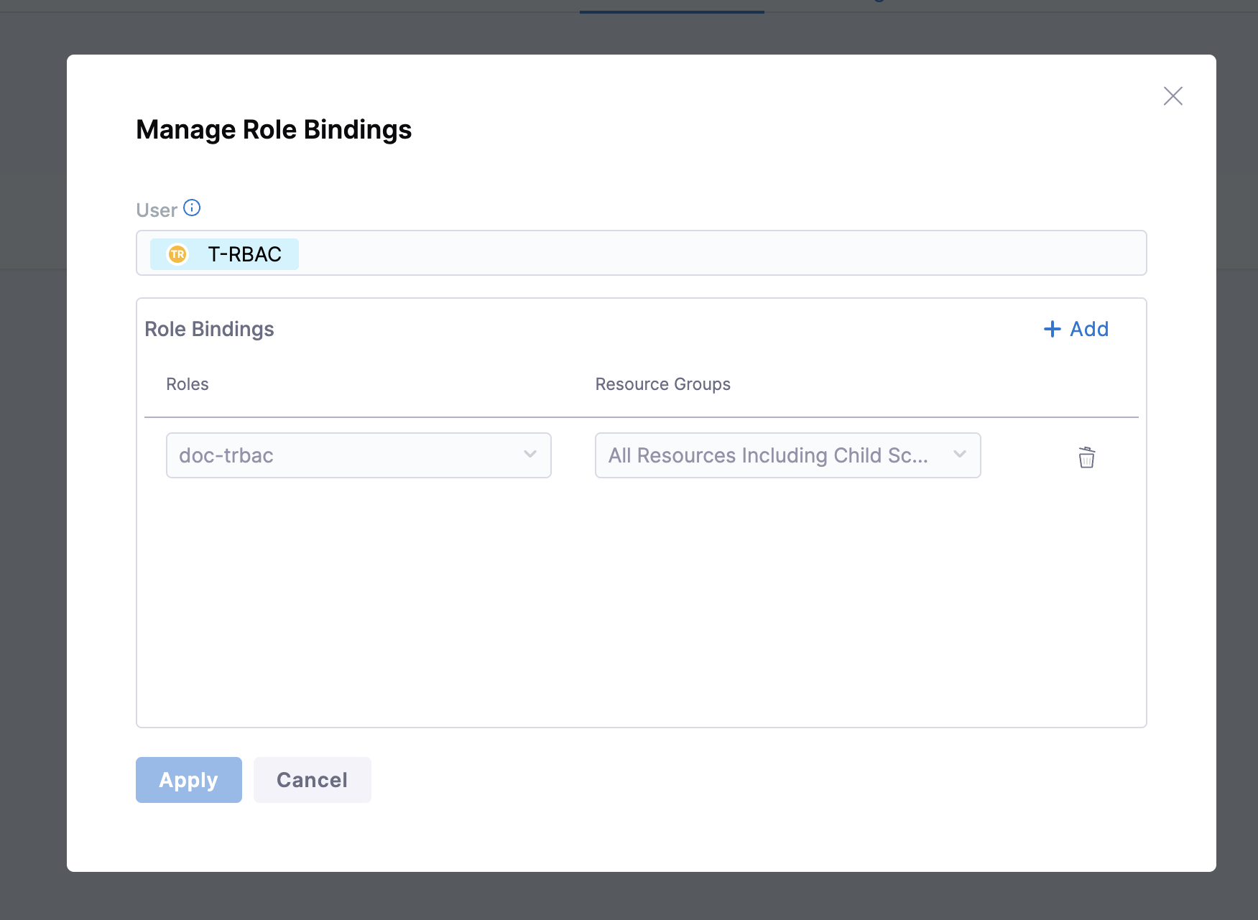Click the User field label

coord(157,210)
